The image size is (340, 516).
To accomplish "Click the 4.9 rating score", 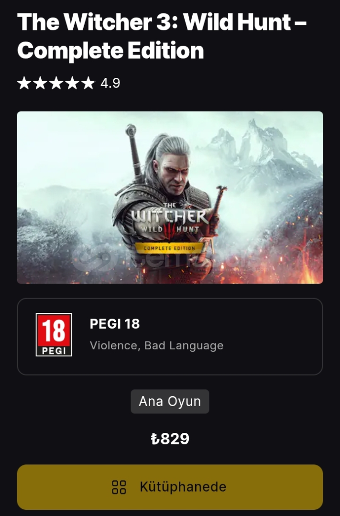I will (x=110, y=83).
